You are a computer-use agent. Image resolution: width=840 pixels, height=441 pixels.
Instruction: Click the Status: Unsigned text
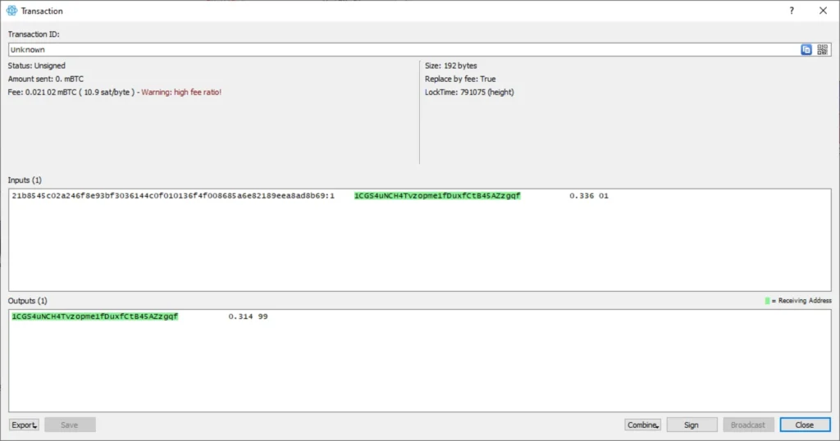pos(36,66)
